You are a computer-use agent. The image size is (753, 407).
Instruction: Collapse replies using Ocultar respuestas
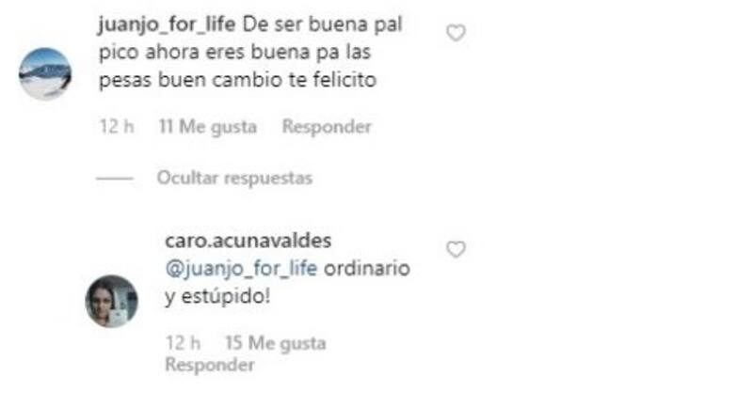[234, 178]
